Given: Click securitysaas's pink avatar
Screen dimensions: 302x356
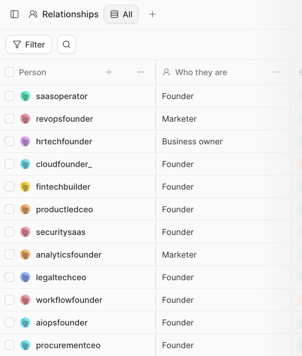Looking at the screenshot, I should pos(25,232).
